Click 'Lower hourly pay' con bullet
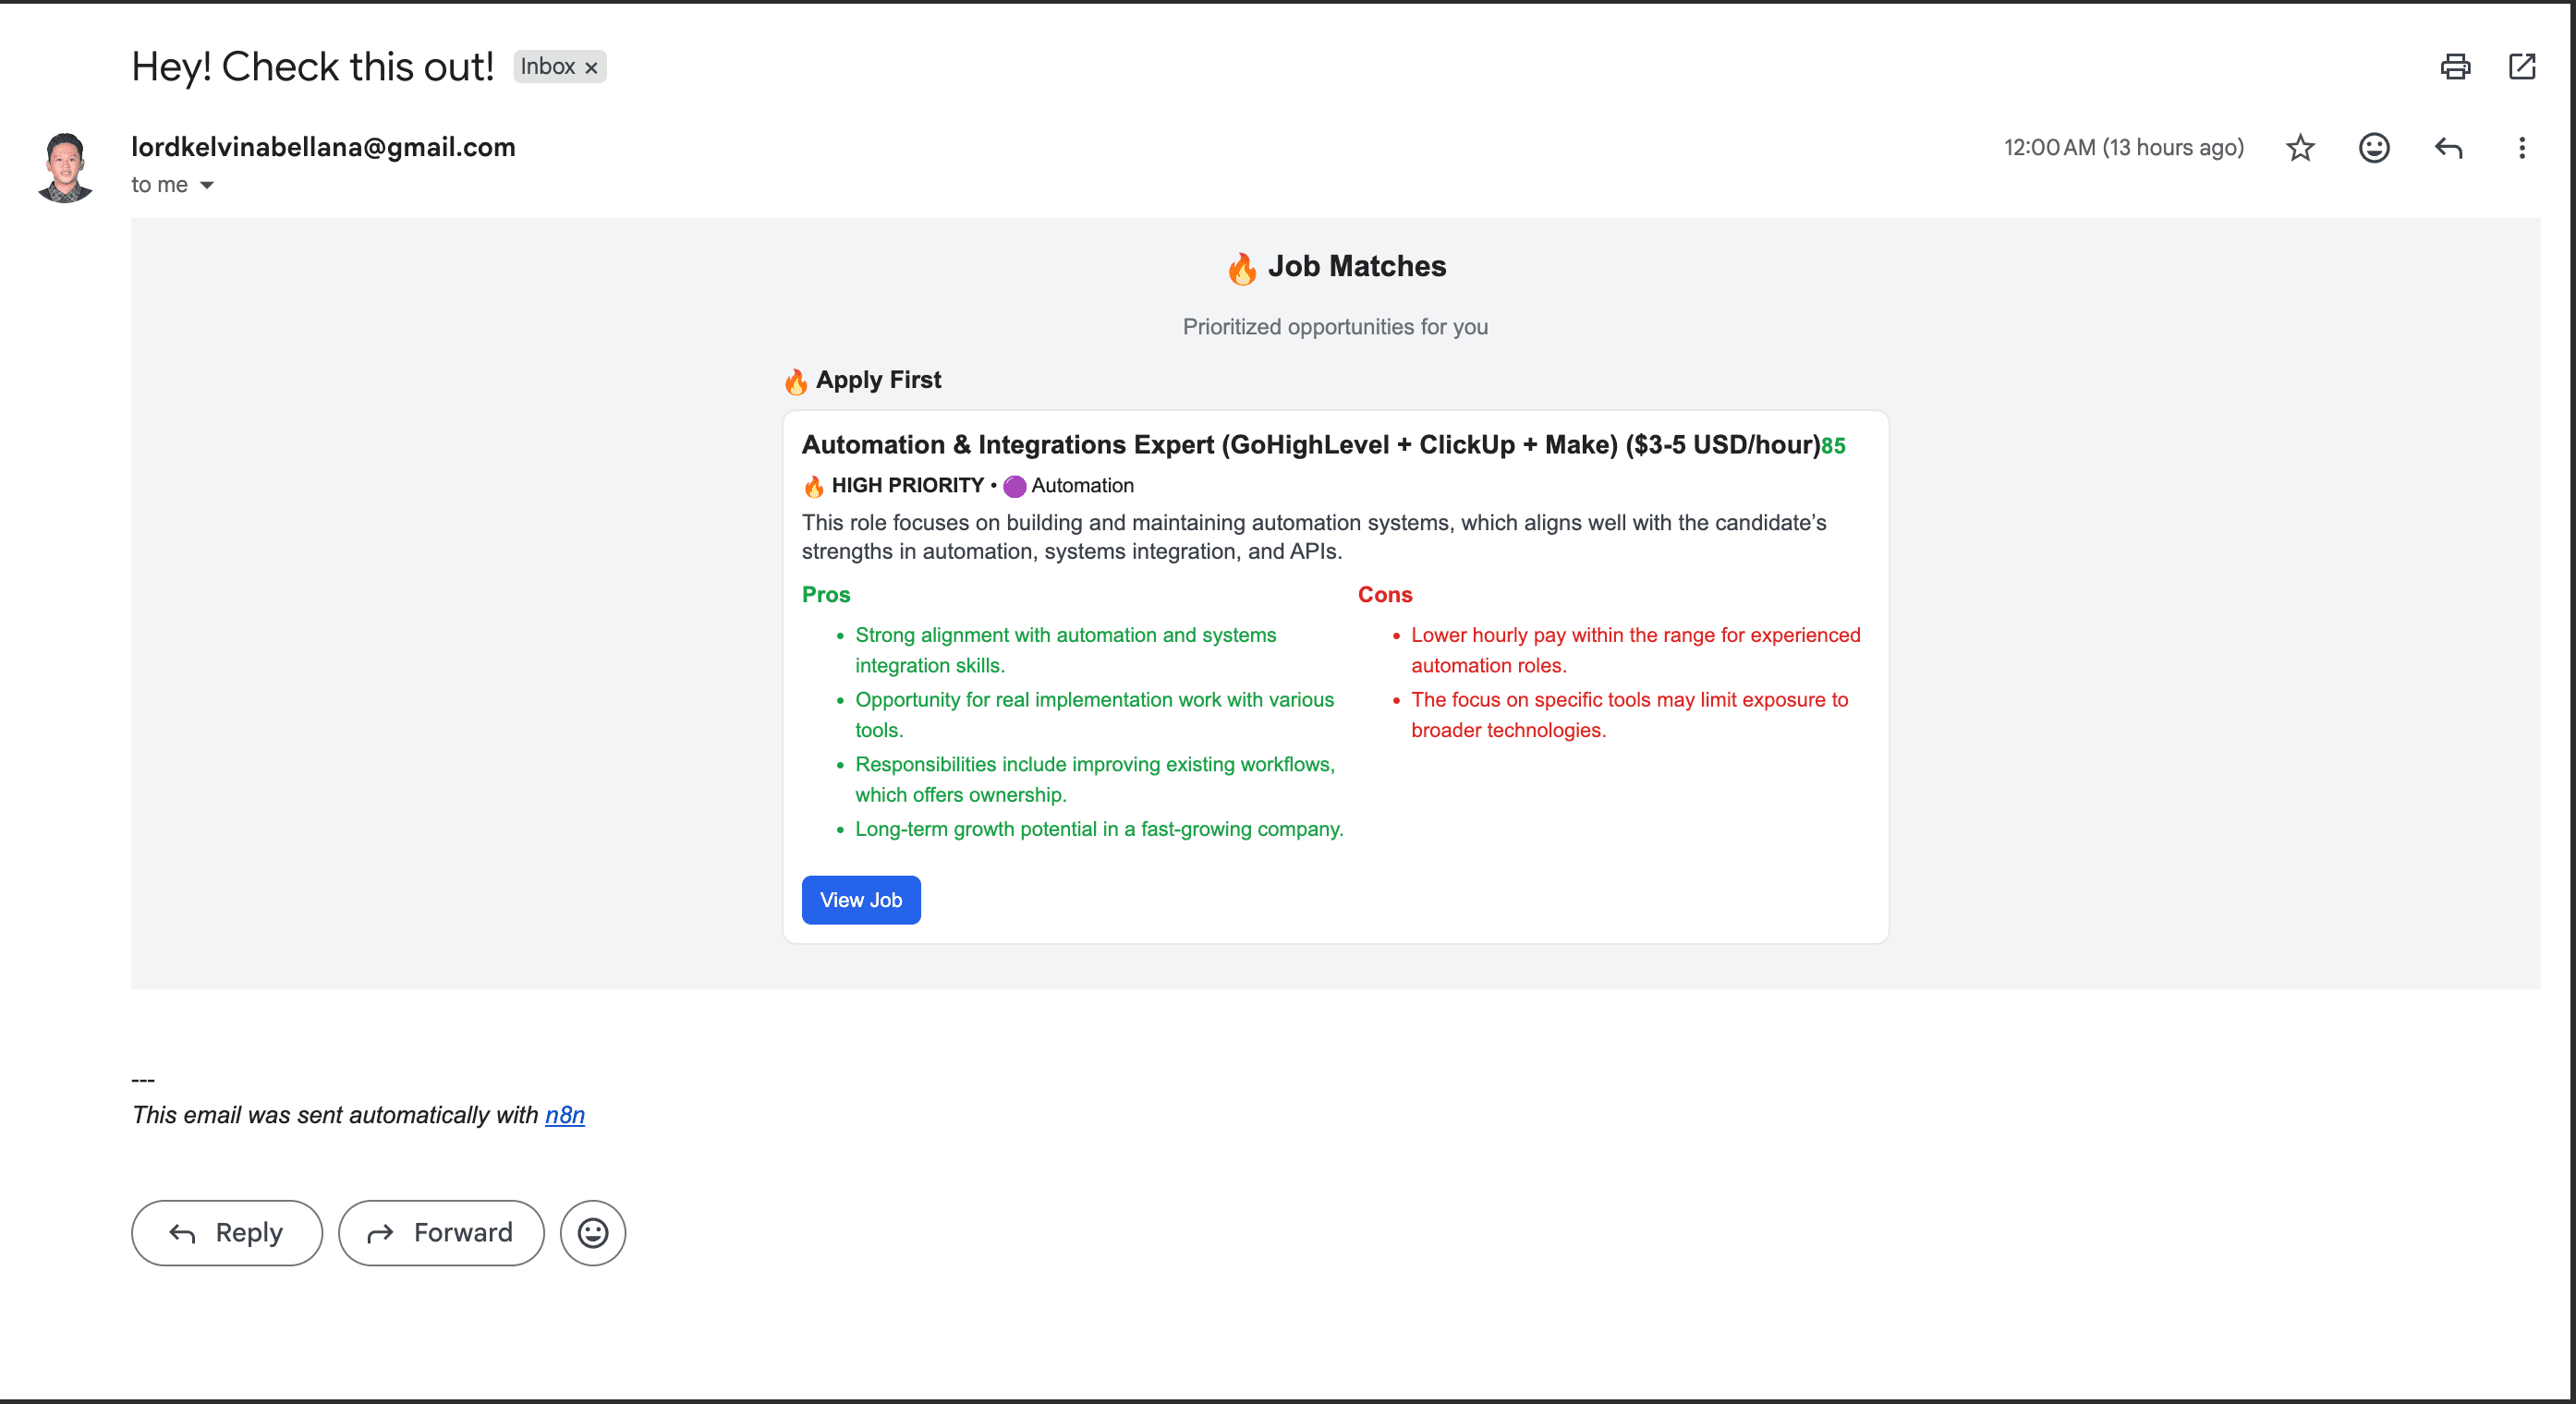 coord(1635,650)
